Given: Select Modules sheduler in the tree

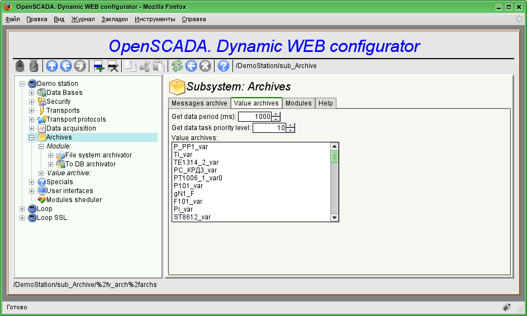Looking at the screenshot, I should 74,200.
